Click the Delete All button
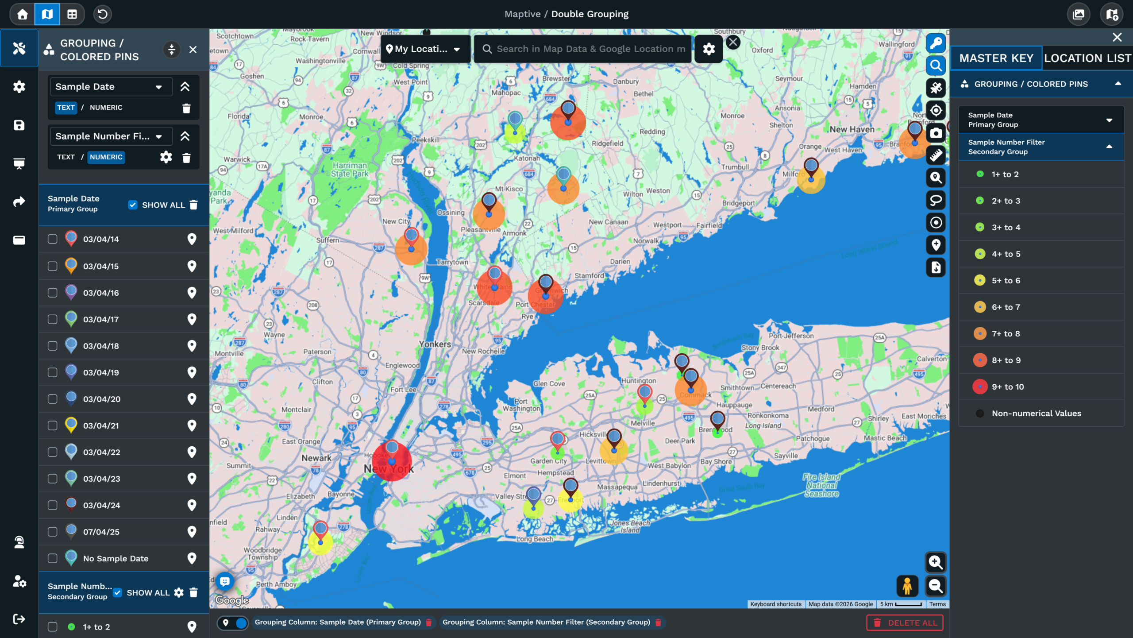This screenshot has height=638, width=1133. click(x=905, y=623)
